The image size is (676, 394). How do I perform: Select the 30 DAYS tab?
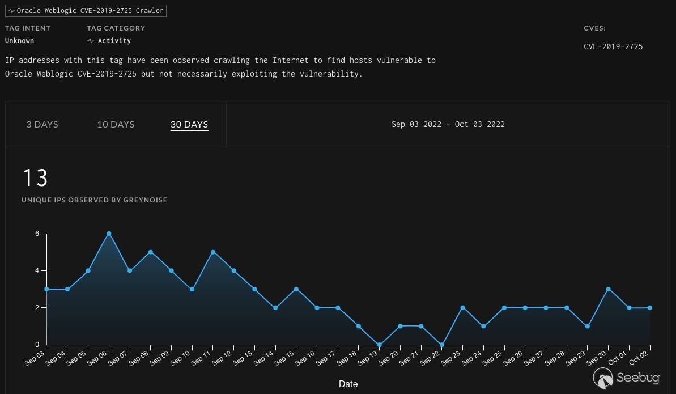click(189, 124)
